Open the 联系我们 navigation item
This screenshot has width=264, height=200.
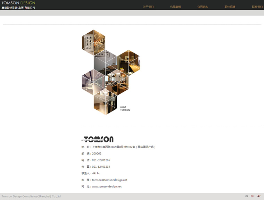pyautogui.click(x=257, y=7)
